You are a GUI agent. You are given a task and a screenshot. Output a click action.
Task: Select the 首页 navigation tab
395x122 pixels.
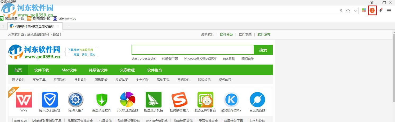(x=18, y=70)
